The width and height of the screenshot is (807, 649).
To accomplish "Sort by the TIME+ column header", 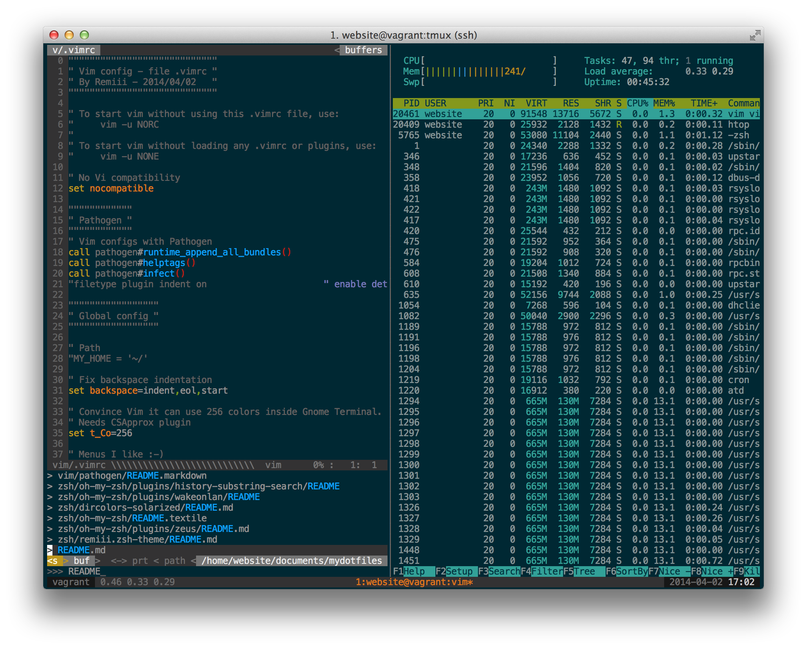I will (x=704, y=103).
